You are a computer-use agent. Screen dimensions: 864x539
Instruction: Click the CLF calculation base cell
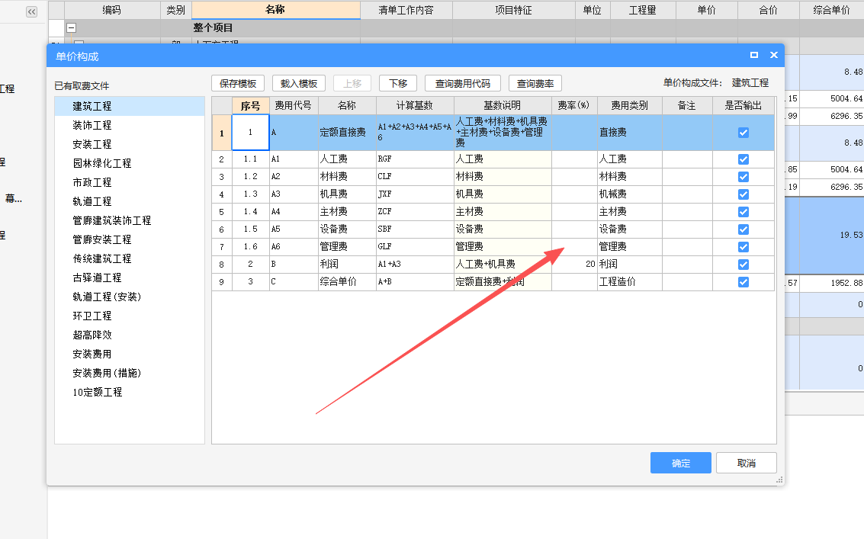(415, 177)
